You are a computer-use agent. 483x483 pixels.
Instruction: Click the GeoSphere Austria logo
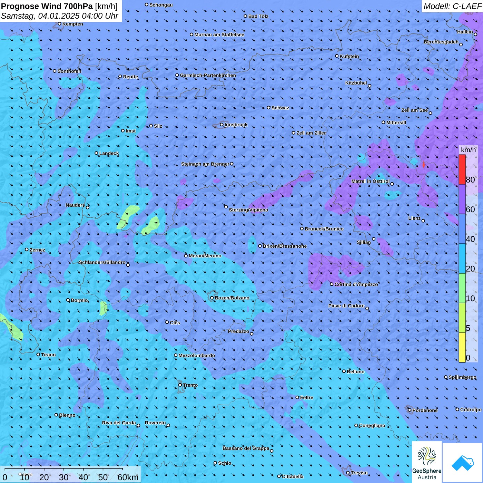[427, 462]
